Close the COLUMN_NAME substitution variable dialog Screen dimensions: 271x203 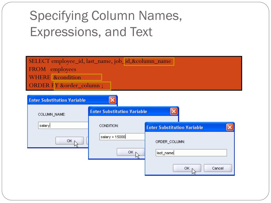112,100
